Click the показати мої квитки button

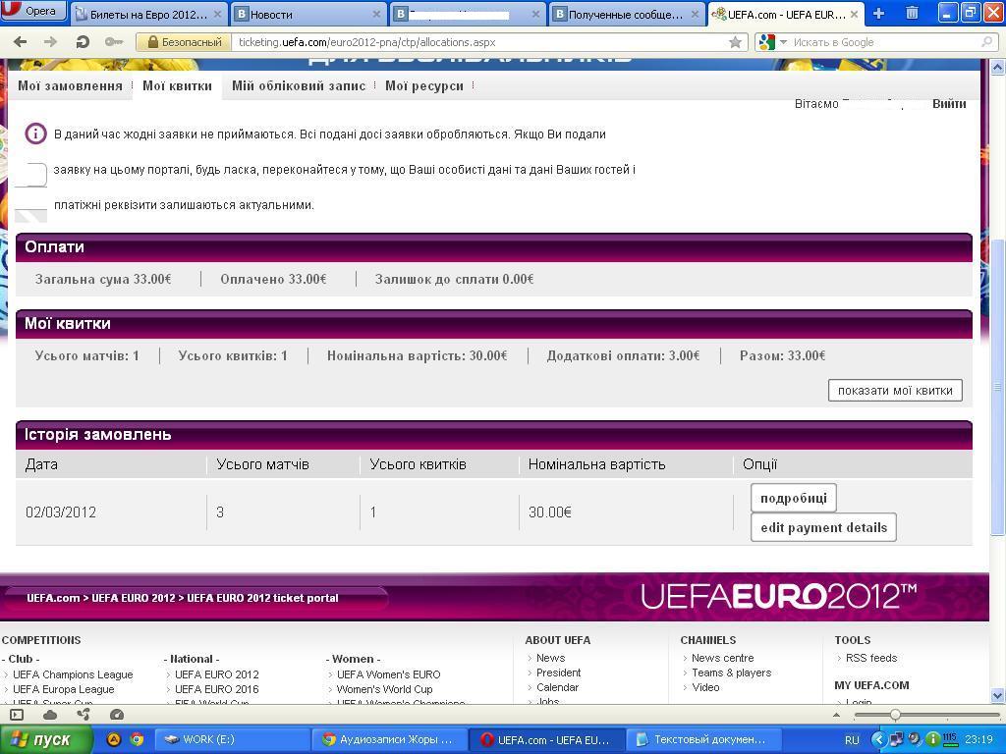(x=895, y=390)
